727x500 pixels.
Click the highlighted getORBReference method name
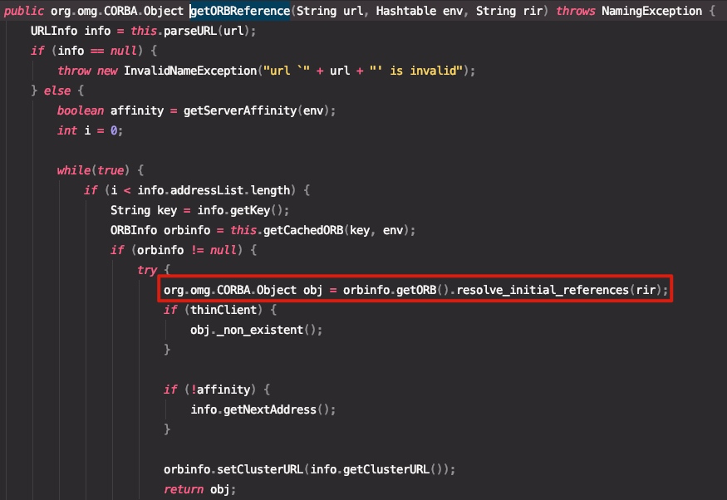click(240, 11)
